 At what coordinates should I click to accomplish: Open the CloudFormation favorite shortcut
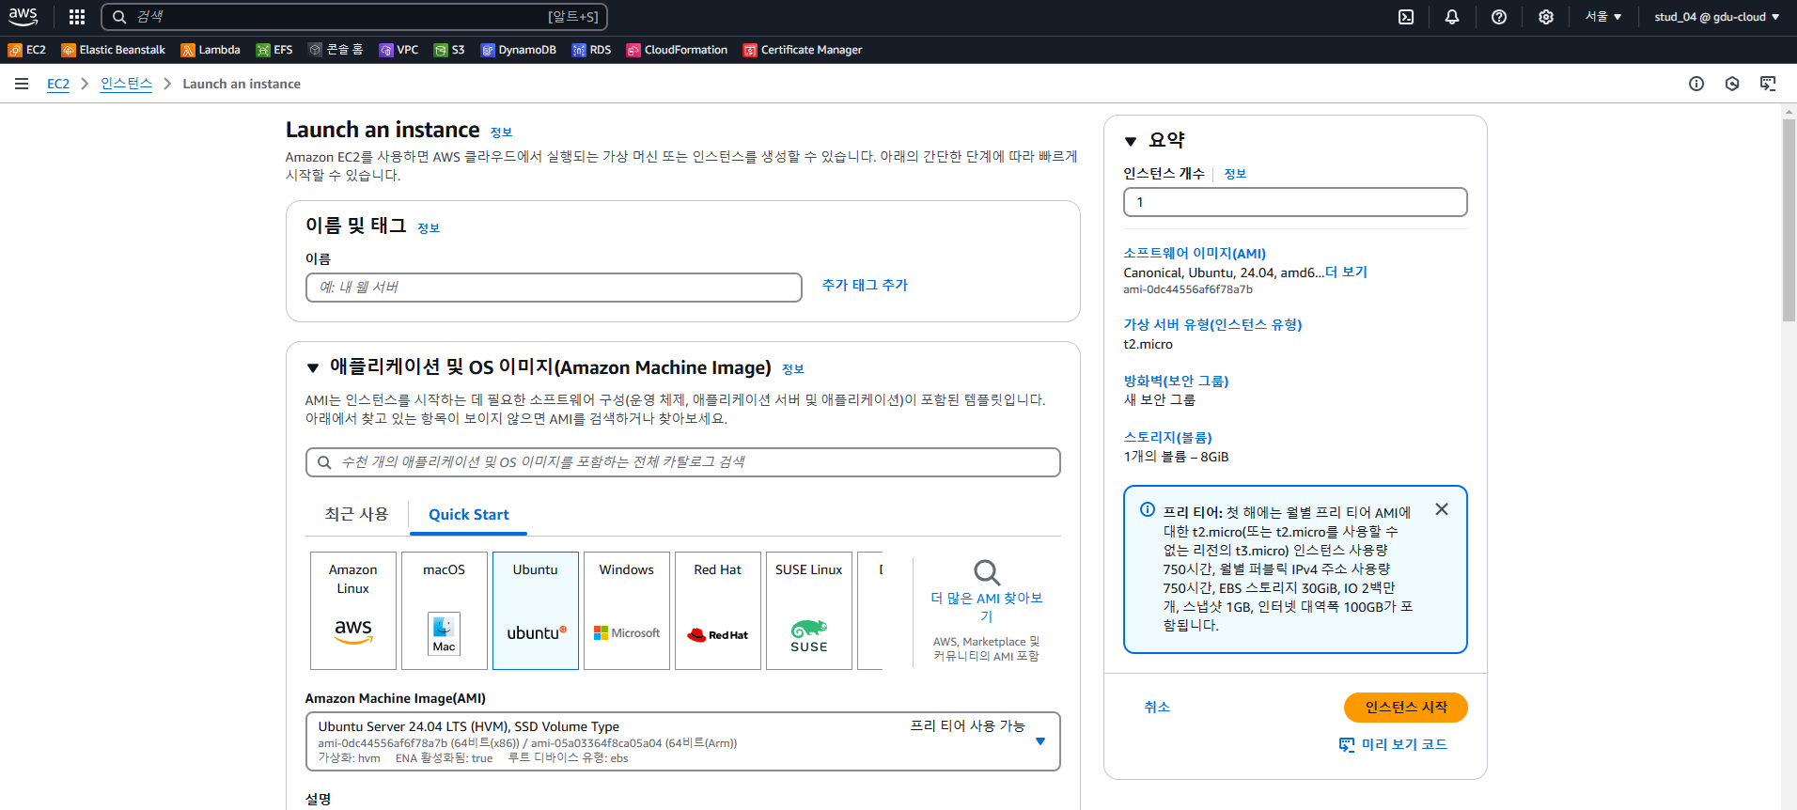(678, 50)
